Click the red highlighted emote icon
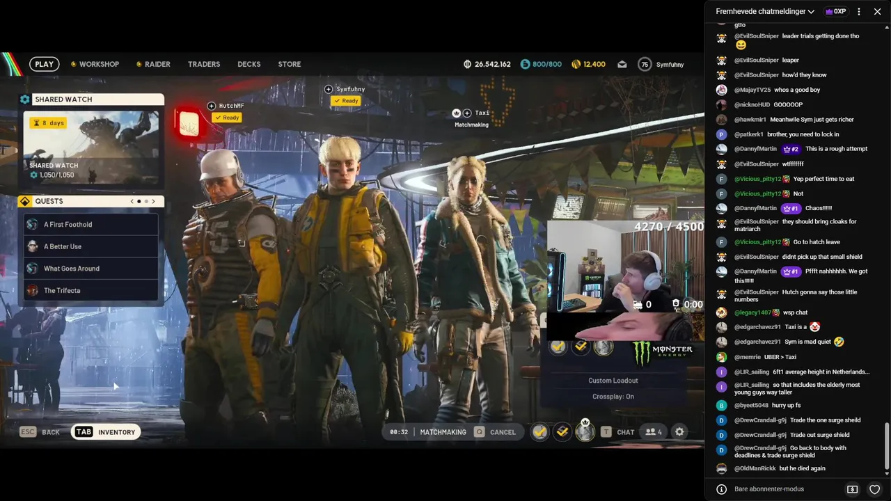This screenshot has height=501, width=891. click(x=189, y=125)
